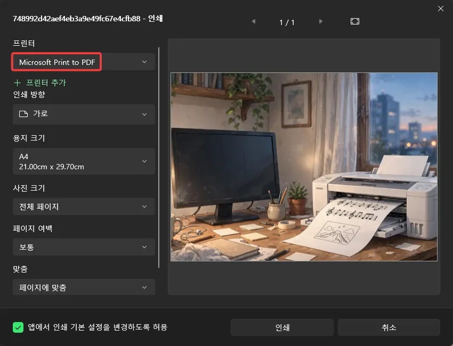Open the 사진 크기 dropdown showing 전체 페이지
Viewport: 453px width, 346px height.
pyautogui.click(x=84, y=207)
